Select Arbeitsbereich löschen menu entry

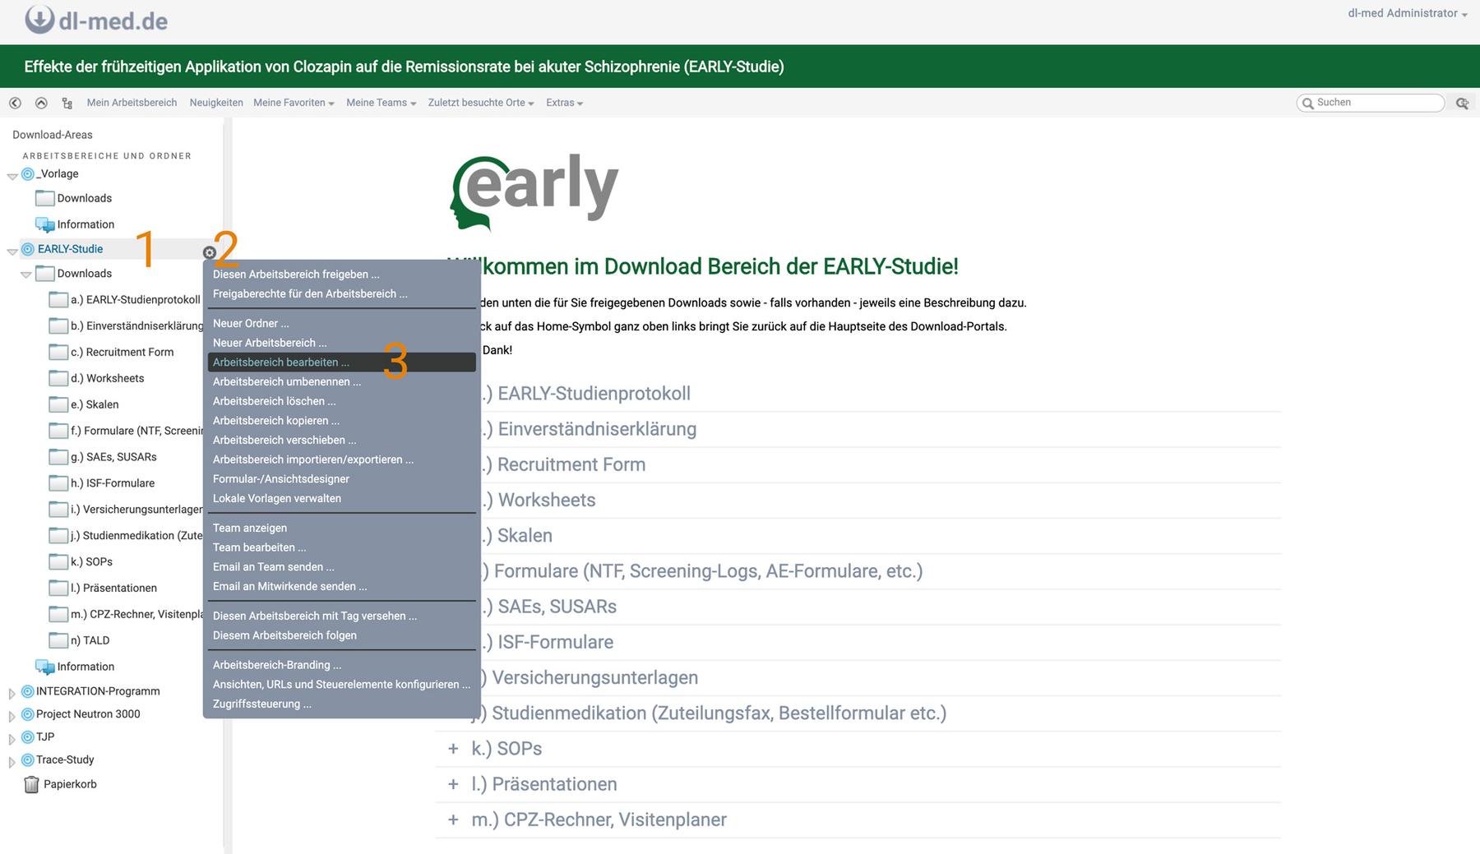pos(274,401)
